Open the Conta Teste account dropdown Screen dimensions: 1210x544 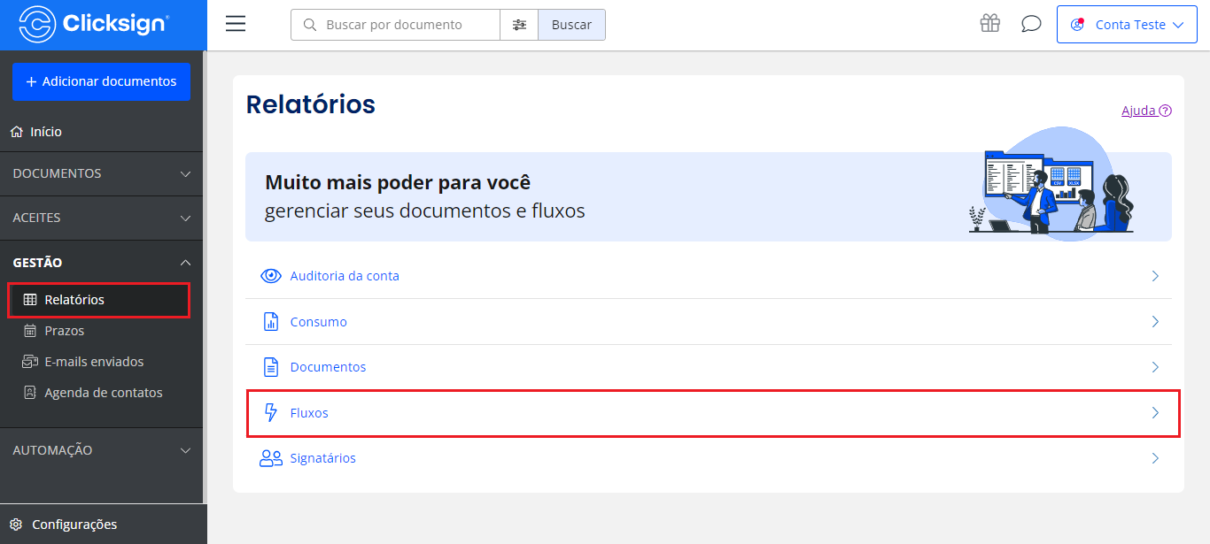1127,25
